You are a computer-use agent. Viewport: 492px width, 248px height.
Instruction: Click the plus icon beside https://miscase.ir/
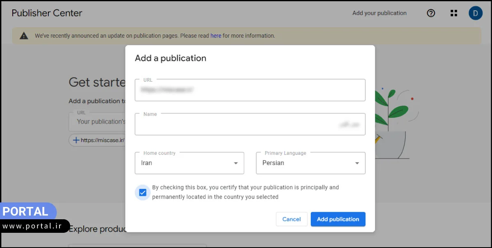76,140
